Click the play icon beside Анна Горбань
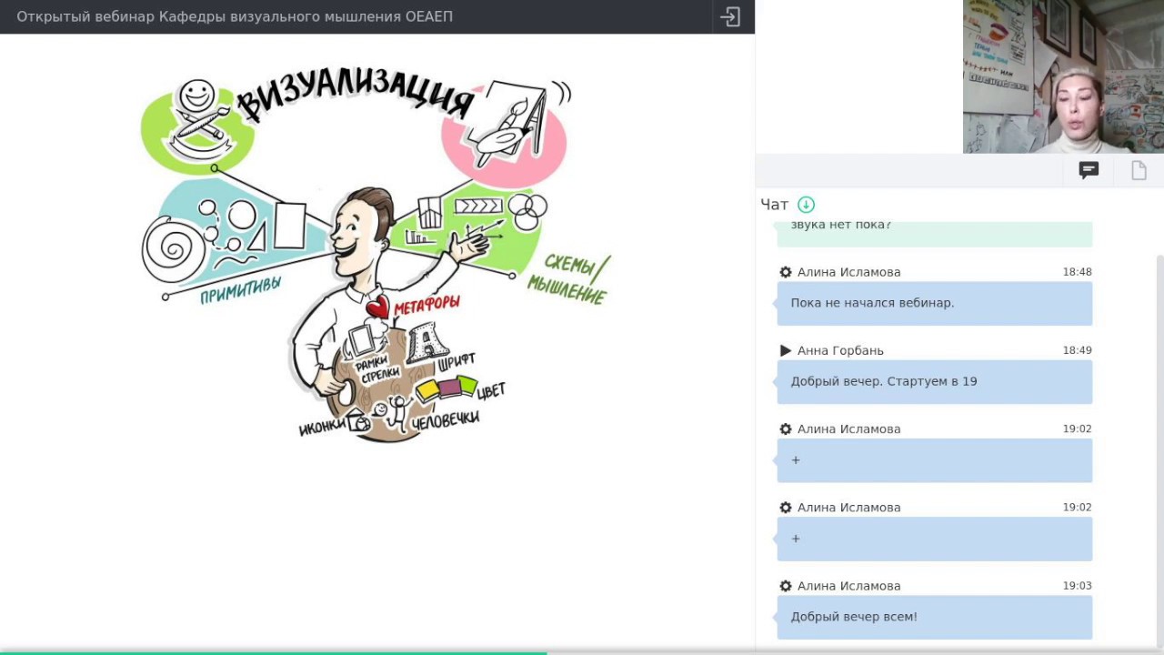The width and height of the screenshot is (1164, 655). [786, 350]
